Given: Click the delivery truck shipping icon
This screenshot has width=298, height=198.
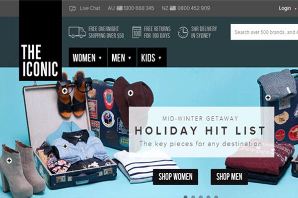Looking at the screenshot, I should (77, 32).
